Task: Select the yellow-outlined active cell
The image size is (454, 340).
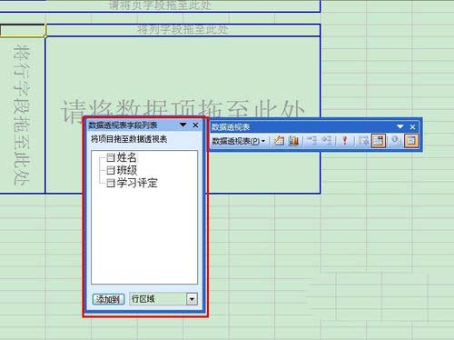Action: tap(23, 30)
